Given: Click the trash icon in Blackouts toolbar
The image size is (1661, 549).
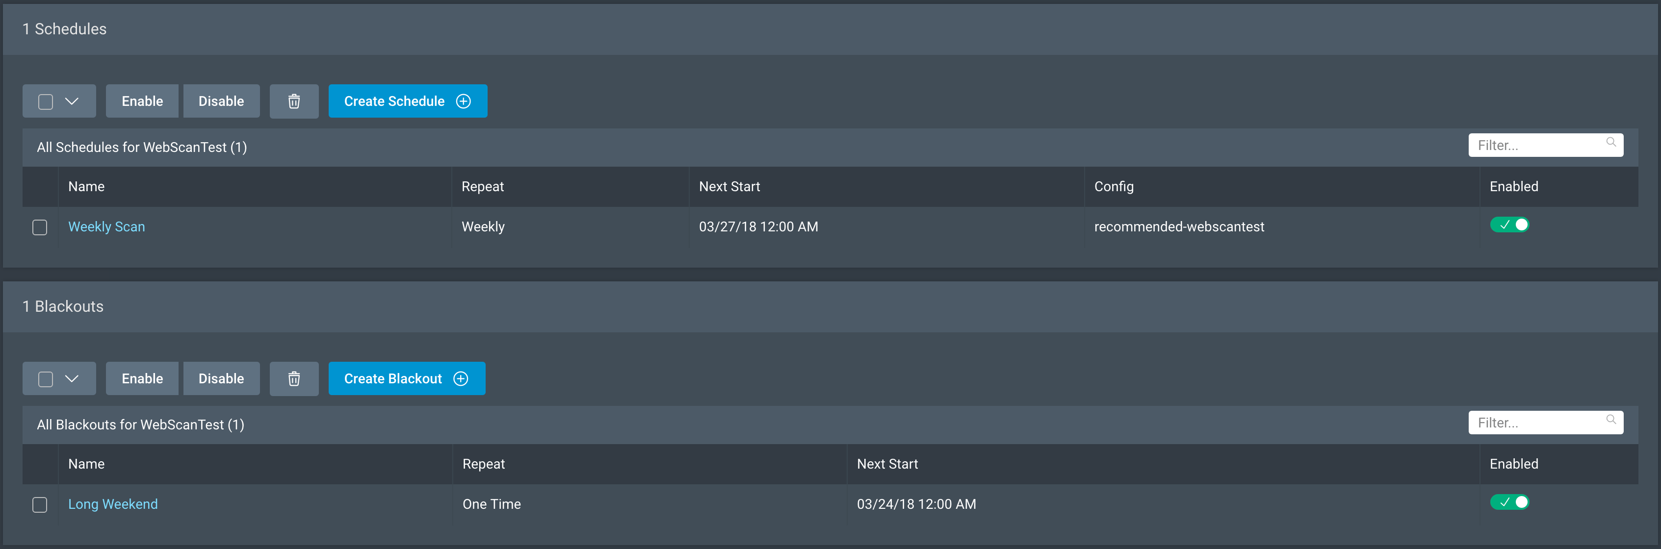Looking at the screenshot, I should click(x=294, y=379).
